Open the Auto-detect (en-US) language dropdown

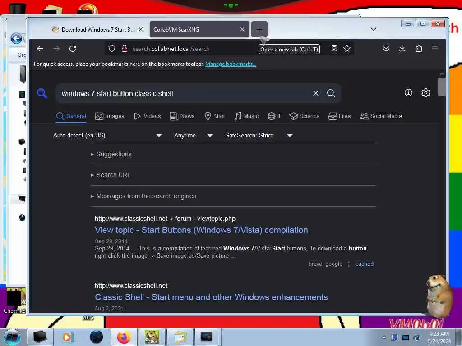tap(107, 135)
